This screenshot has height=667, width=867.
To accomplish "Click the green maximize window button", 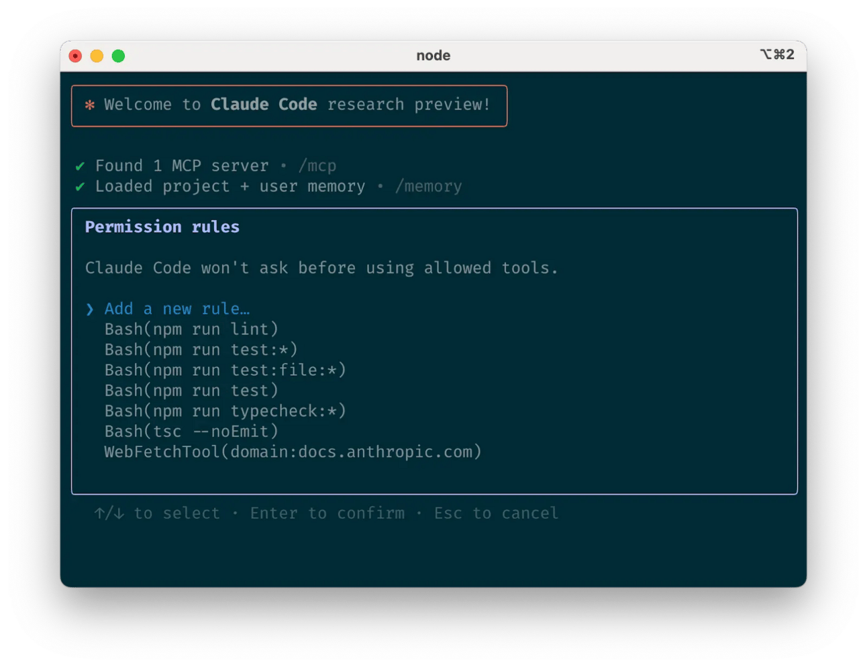I will point(118,56).
